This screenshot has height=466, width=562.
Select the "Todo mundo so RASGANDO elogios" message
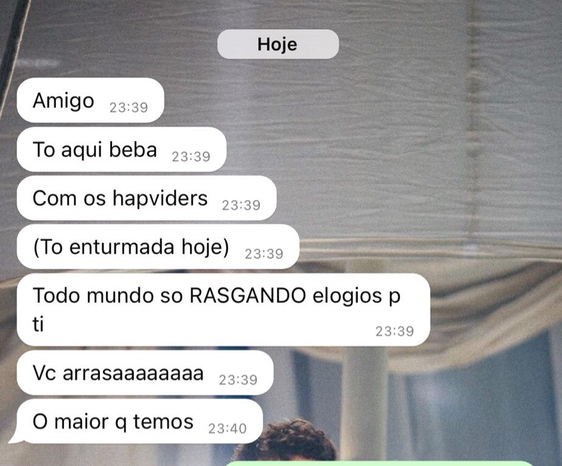pos(223,310)
